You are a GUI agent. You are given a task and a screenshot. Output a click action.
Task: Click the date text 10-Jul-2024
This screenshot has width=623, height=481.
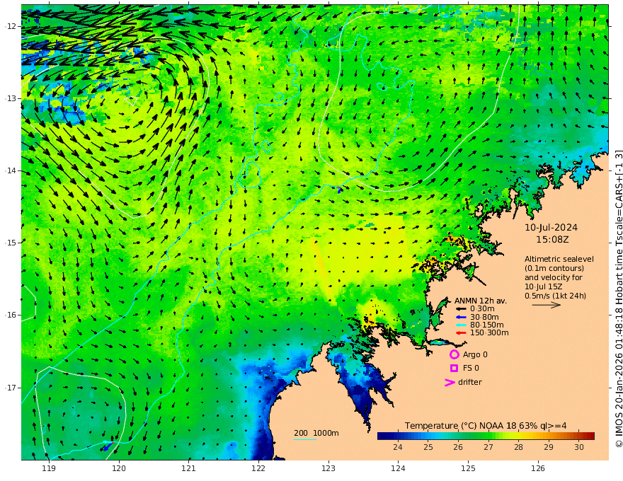(x=551, y=227)
